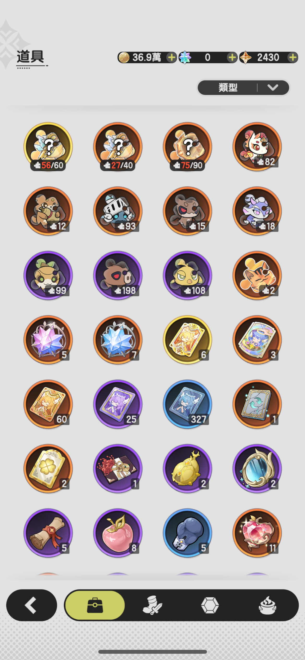Switch to the boot and sword equipment tab
The image size is (305, 660).
point(152,605)
